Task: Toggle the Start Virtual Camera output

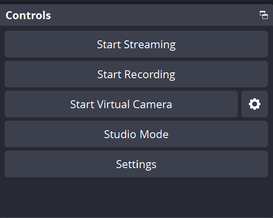Action: point(121,104)
